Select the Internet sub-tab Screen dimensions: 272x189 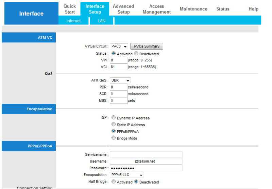click(x=74, y=21)
